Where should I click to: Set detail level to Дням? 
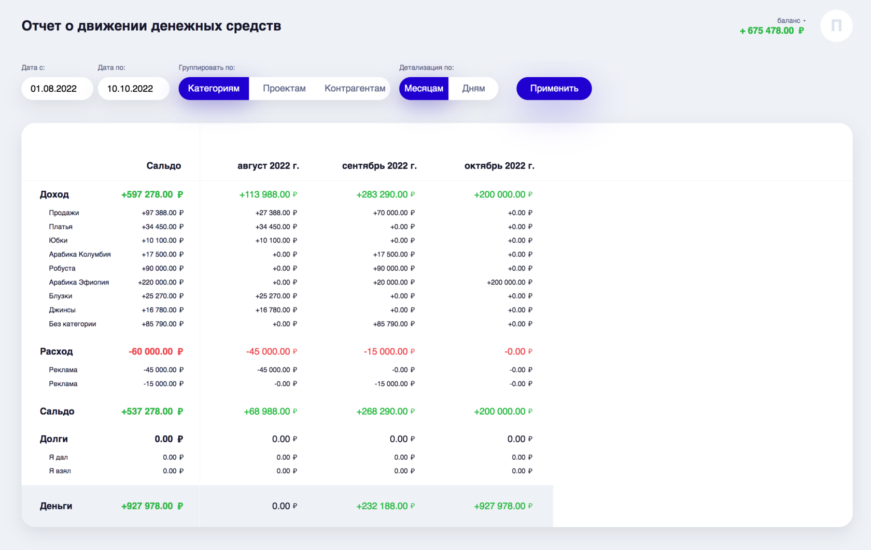pos(473,89)
